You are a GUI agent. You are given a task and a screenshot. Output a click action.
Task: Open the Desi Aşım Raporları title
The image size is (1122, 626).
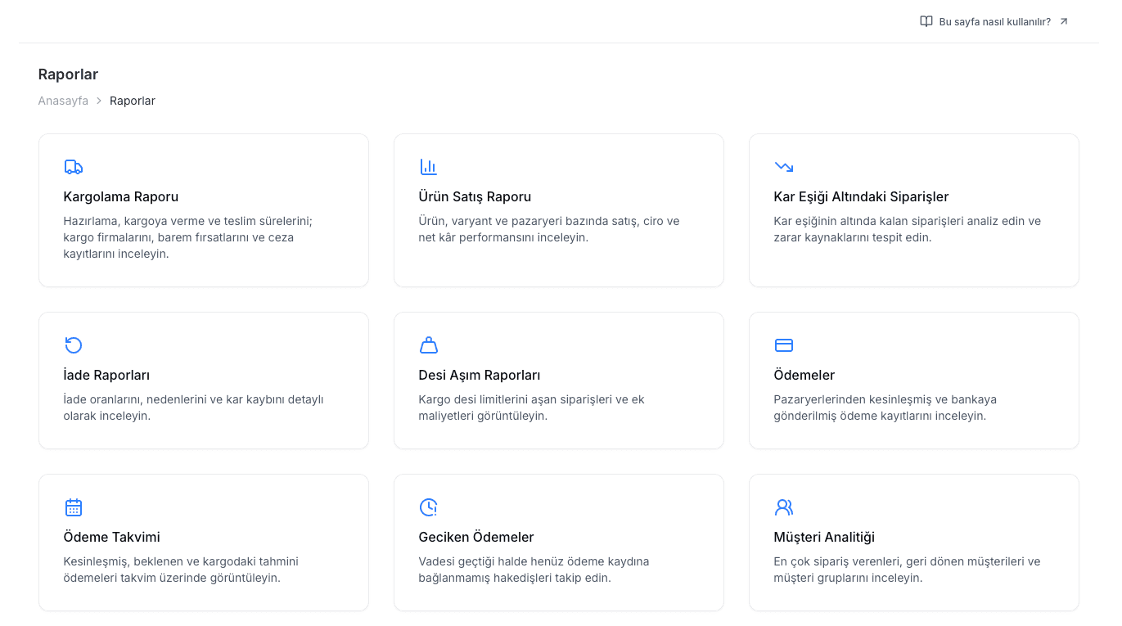click(480, 375)
